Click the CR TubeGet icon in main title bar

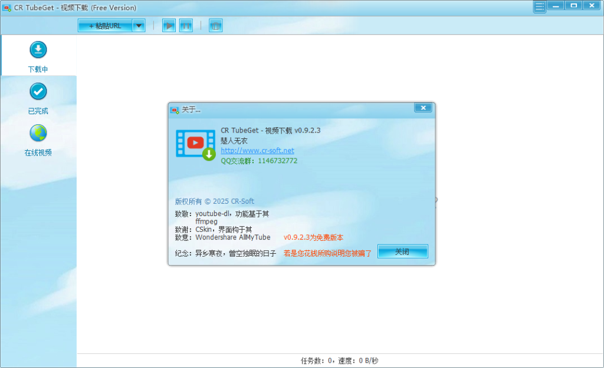pyautogui.click(x=6, y=8)
